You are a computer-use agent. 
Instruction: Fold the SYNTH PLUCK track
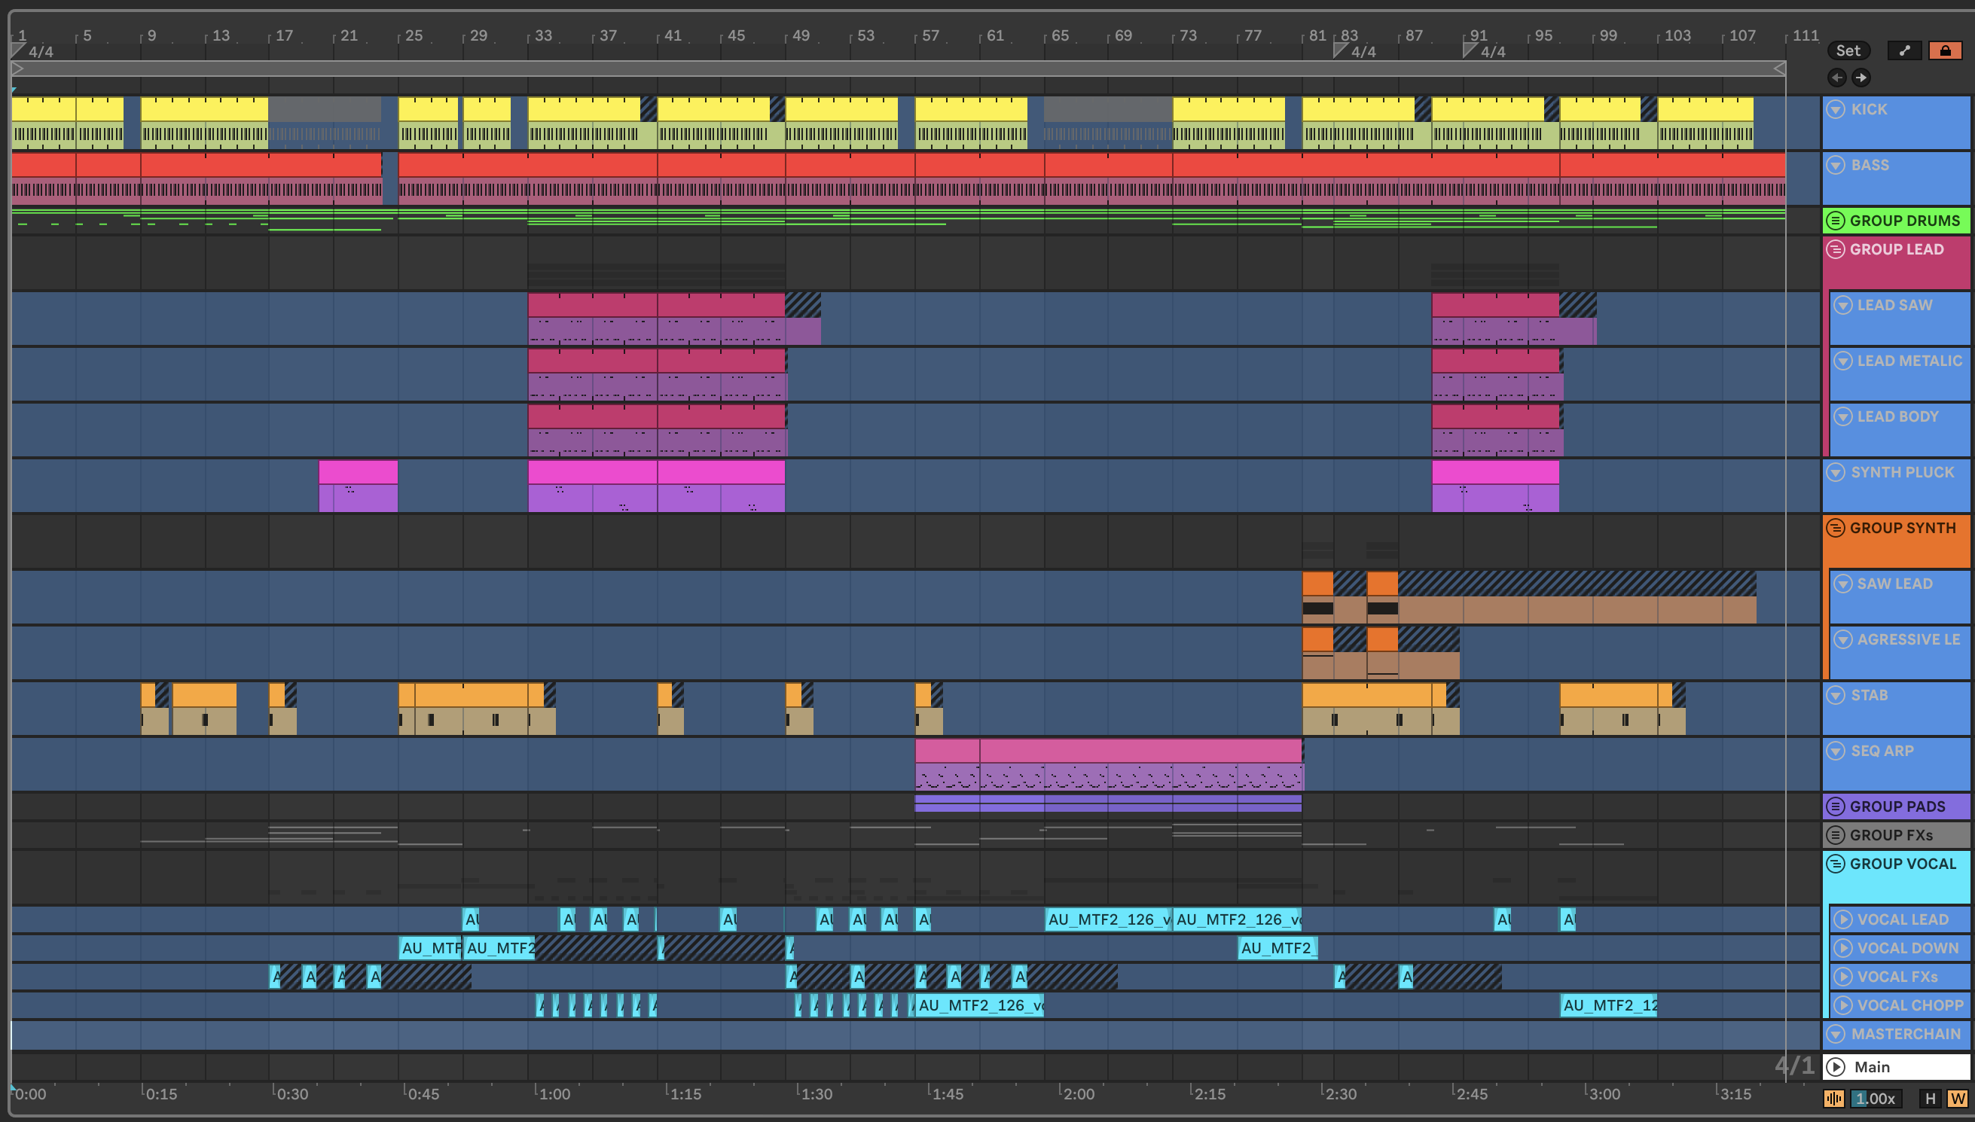[1836, 471]
